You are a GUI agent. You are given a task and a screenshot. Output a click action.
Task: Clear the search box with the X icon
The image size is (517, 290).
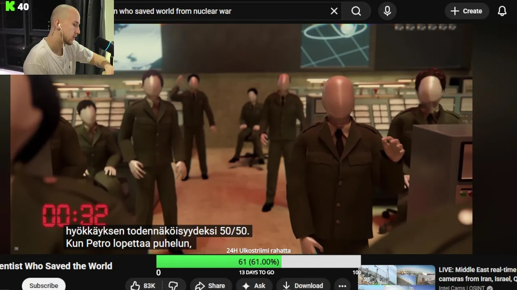pyautogui.click(x=334, y=11)
